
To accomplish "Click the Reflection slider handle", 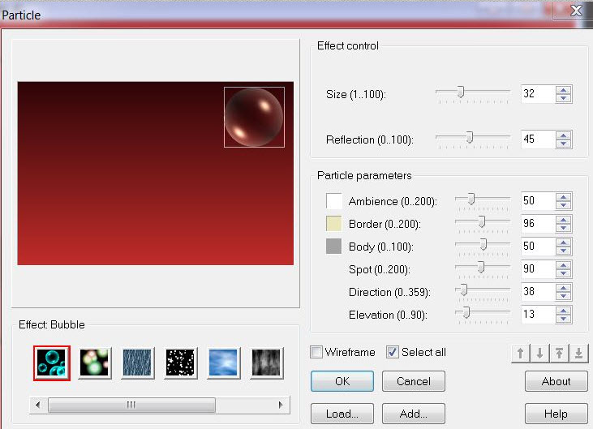I will pos(470,137).
